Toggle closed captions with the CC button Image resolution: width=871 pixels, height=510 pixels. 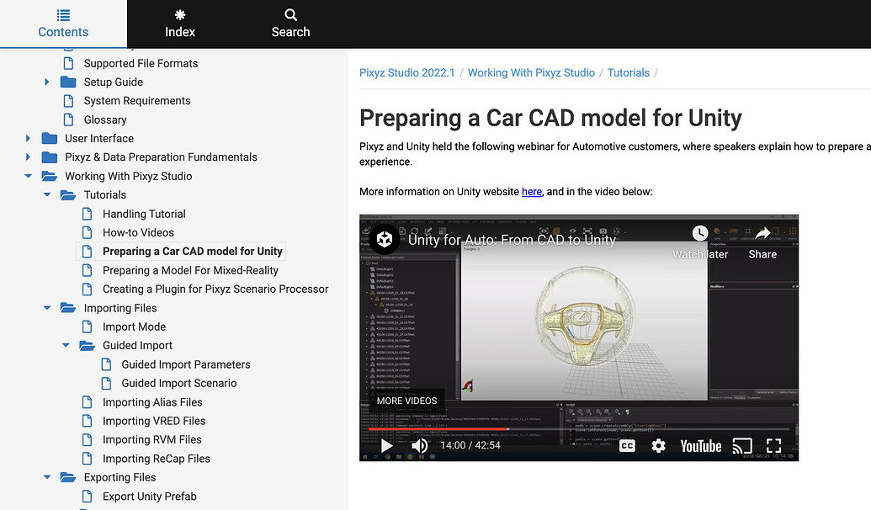[626, 445]
